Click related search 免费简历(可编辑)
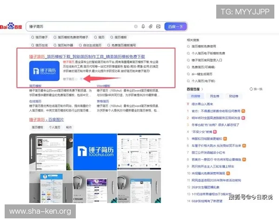The width and height of the screenshot is (279, 223). point(203,67)
